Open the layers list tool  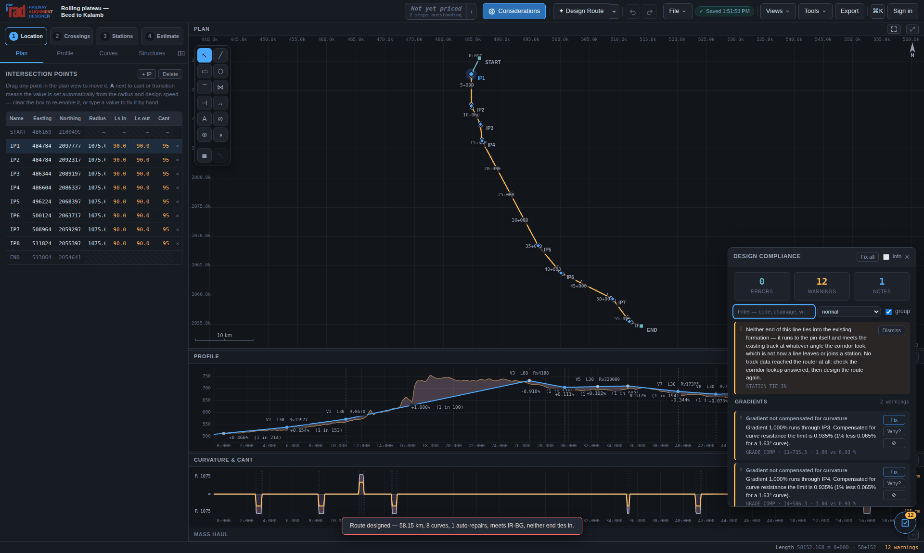tap(205, 156)
